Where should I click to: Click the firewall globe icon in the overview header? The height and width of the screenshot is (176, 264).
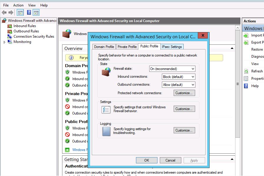(67, 34)
